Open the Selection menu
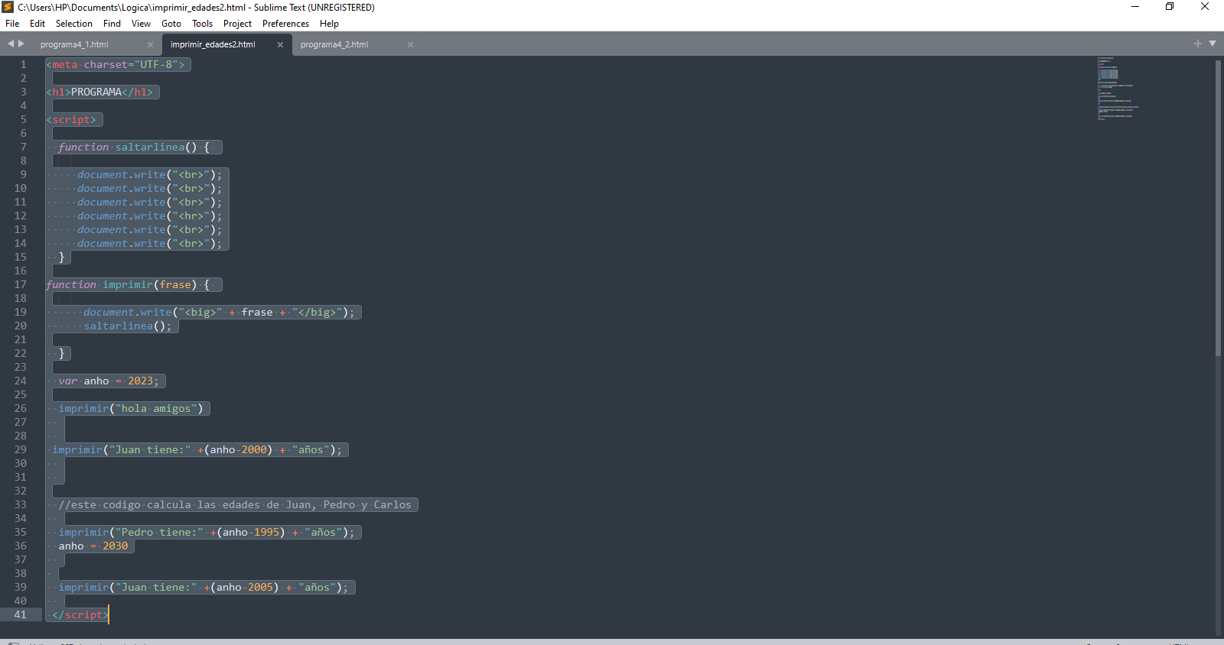 [x=74, y=24]
